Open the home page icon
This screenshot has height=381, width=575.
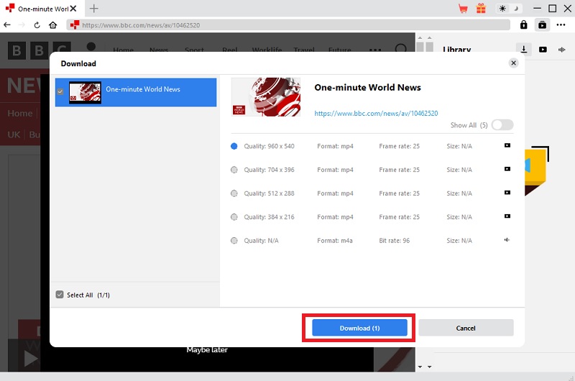[x=52, y=25]
